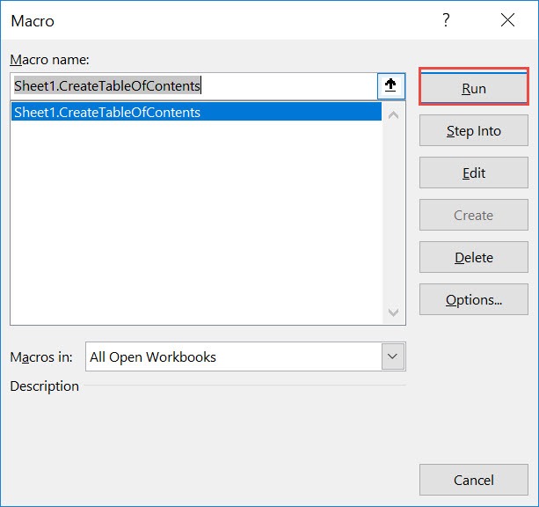Click the disabled Create button
The width and height of the screenshot is (539, 507).
(474, 215)
